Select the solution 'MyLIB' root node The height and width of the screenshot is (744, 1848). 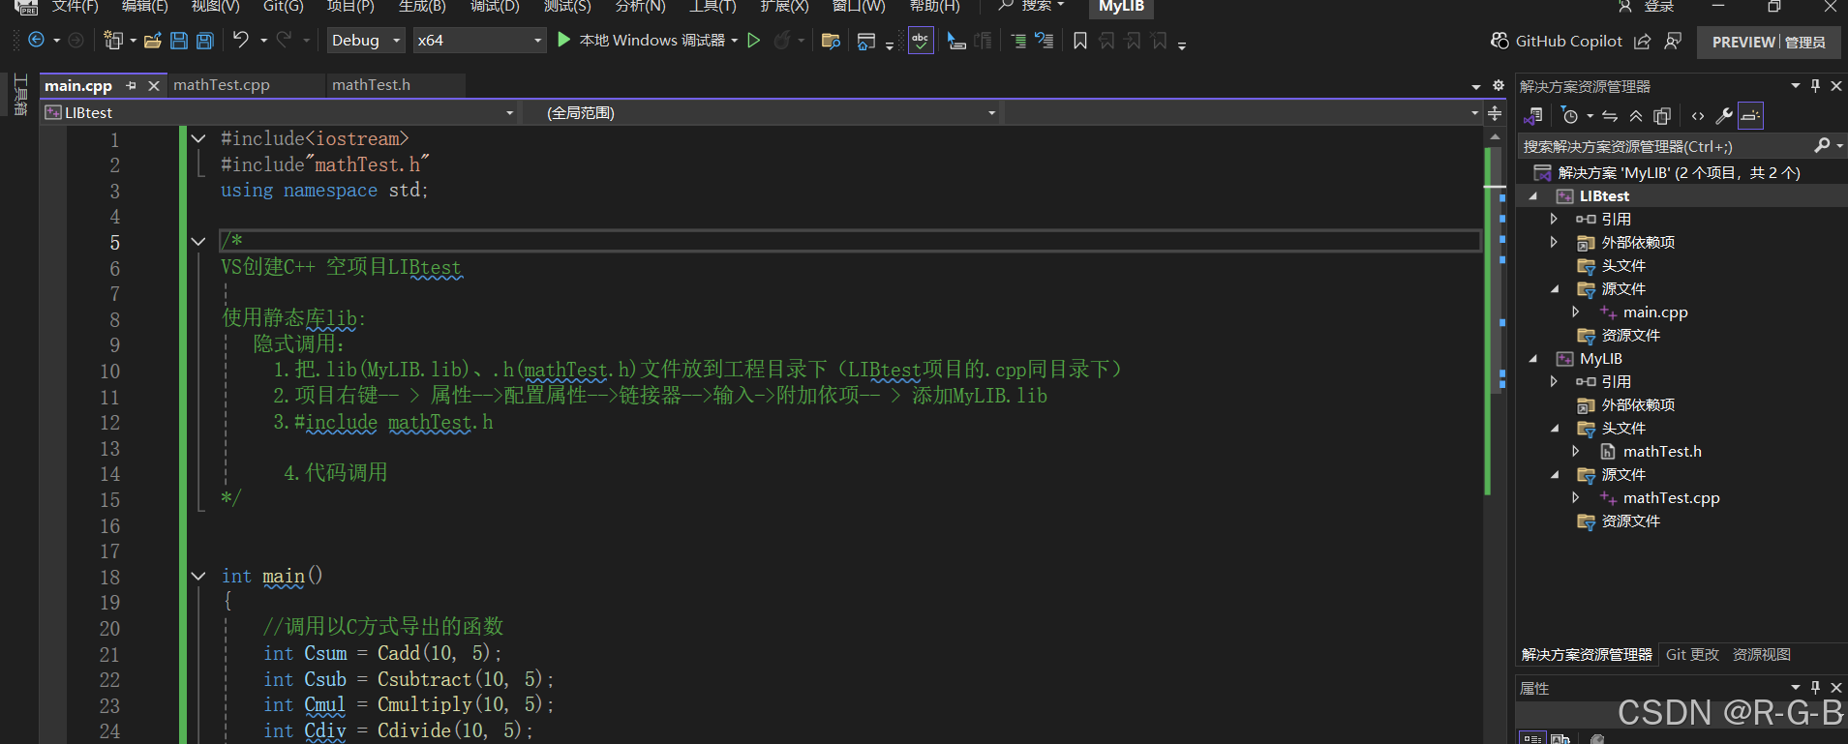(x=1679, y=172)
